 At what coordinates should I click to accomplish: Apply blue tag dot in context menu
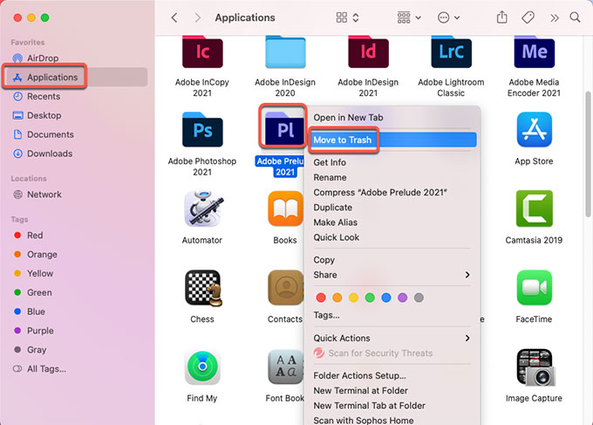coord(386,298)
